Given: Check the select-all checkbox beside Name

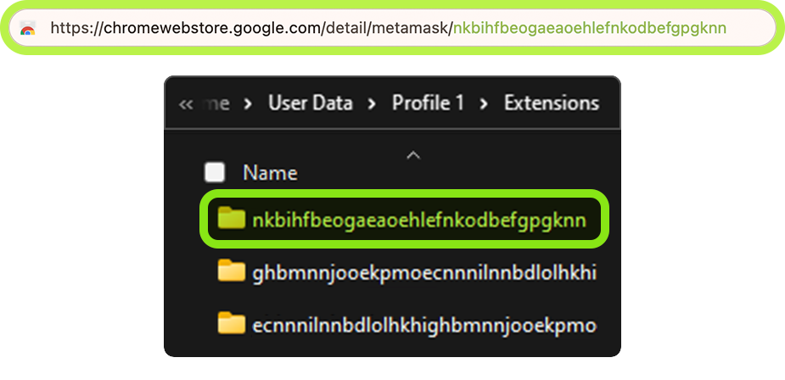Looking at the screenshot, I should tap(215, 172).
